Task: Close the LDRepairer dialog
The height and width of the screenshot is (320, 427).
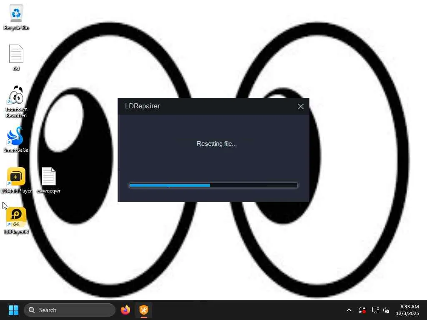Action: (x=301, y=106)
